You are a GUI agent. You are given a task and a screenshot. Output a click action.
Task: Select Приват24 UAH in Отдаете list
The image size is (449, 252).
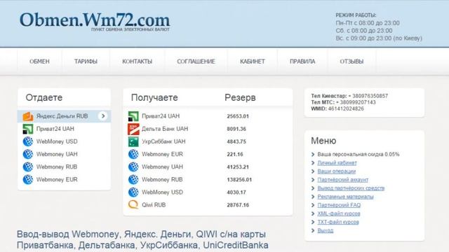point(64,129)
